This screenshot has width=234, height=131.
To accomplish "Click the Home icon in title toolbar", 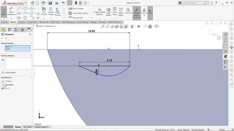I will (x=33, y=3).
